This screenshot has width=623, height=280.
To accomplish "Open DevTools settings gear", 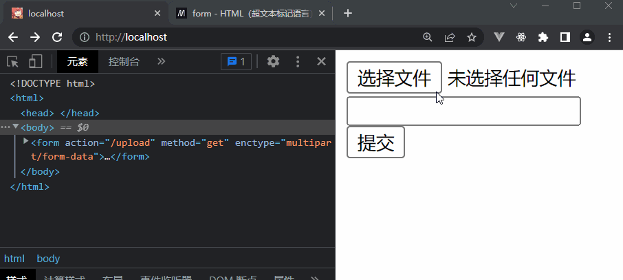I will (x=274, y=62).
